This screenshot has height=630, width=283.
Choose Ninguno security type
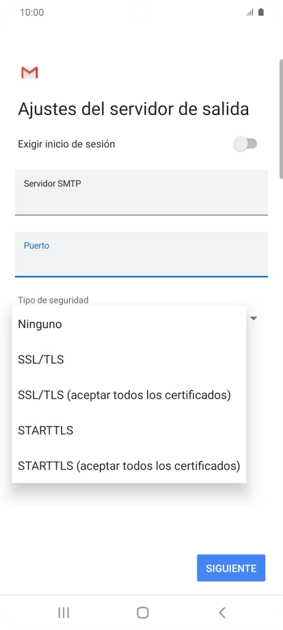pyautogui.click(x=129, y=324)
